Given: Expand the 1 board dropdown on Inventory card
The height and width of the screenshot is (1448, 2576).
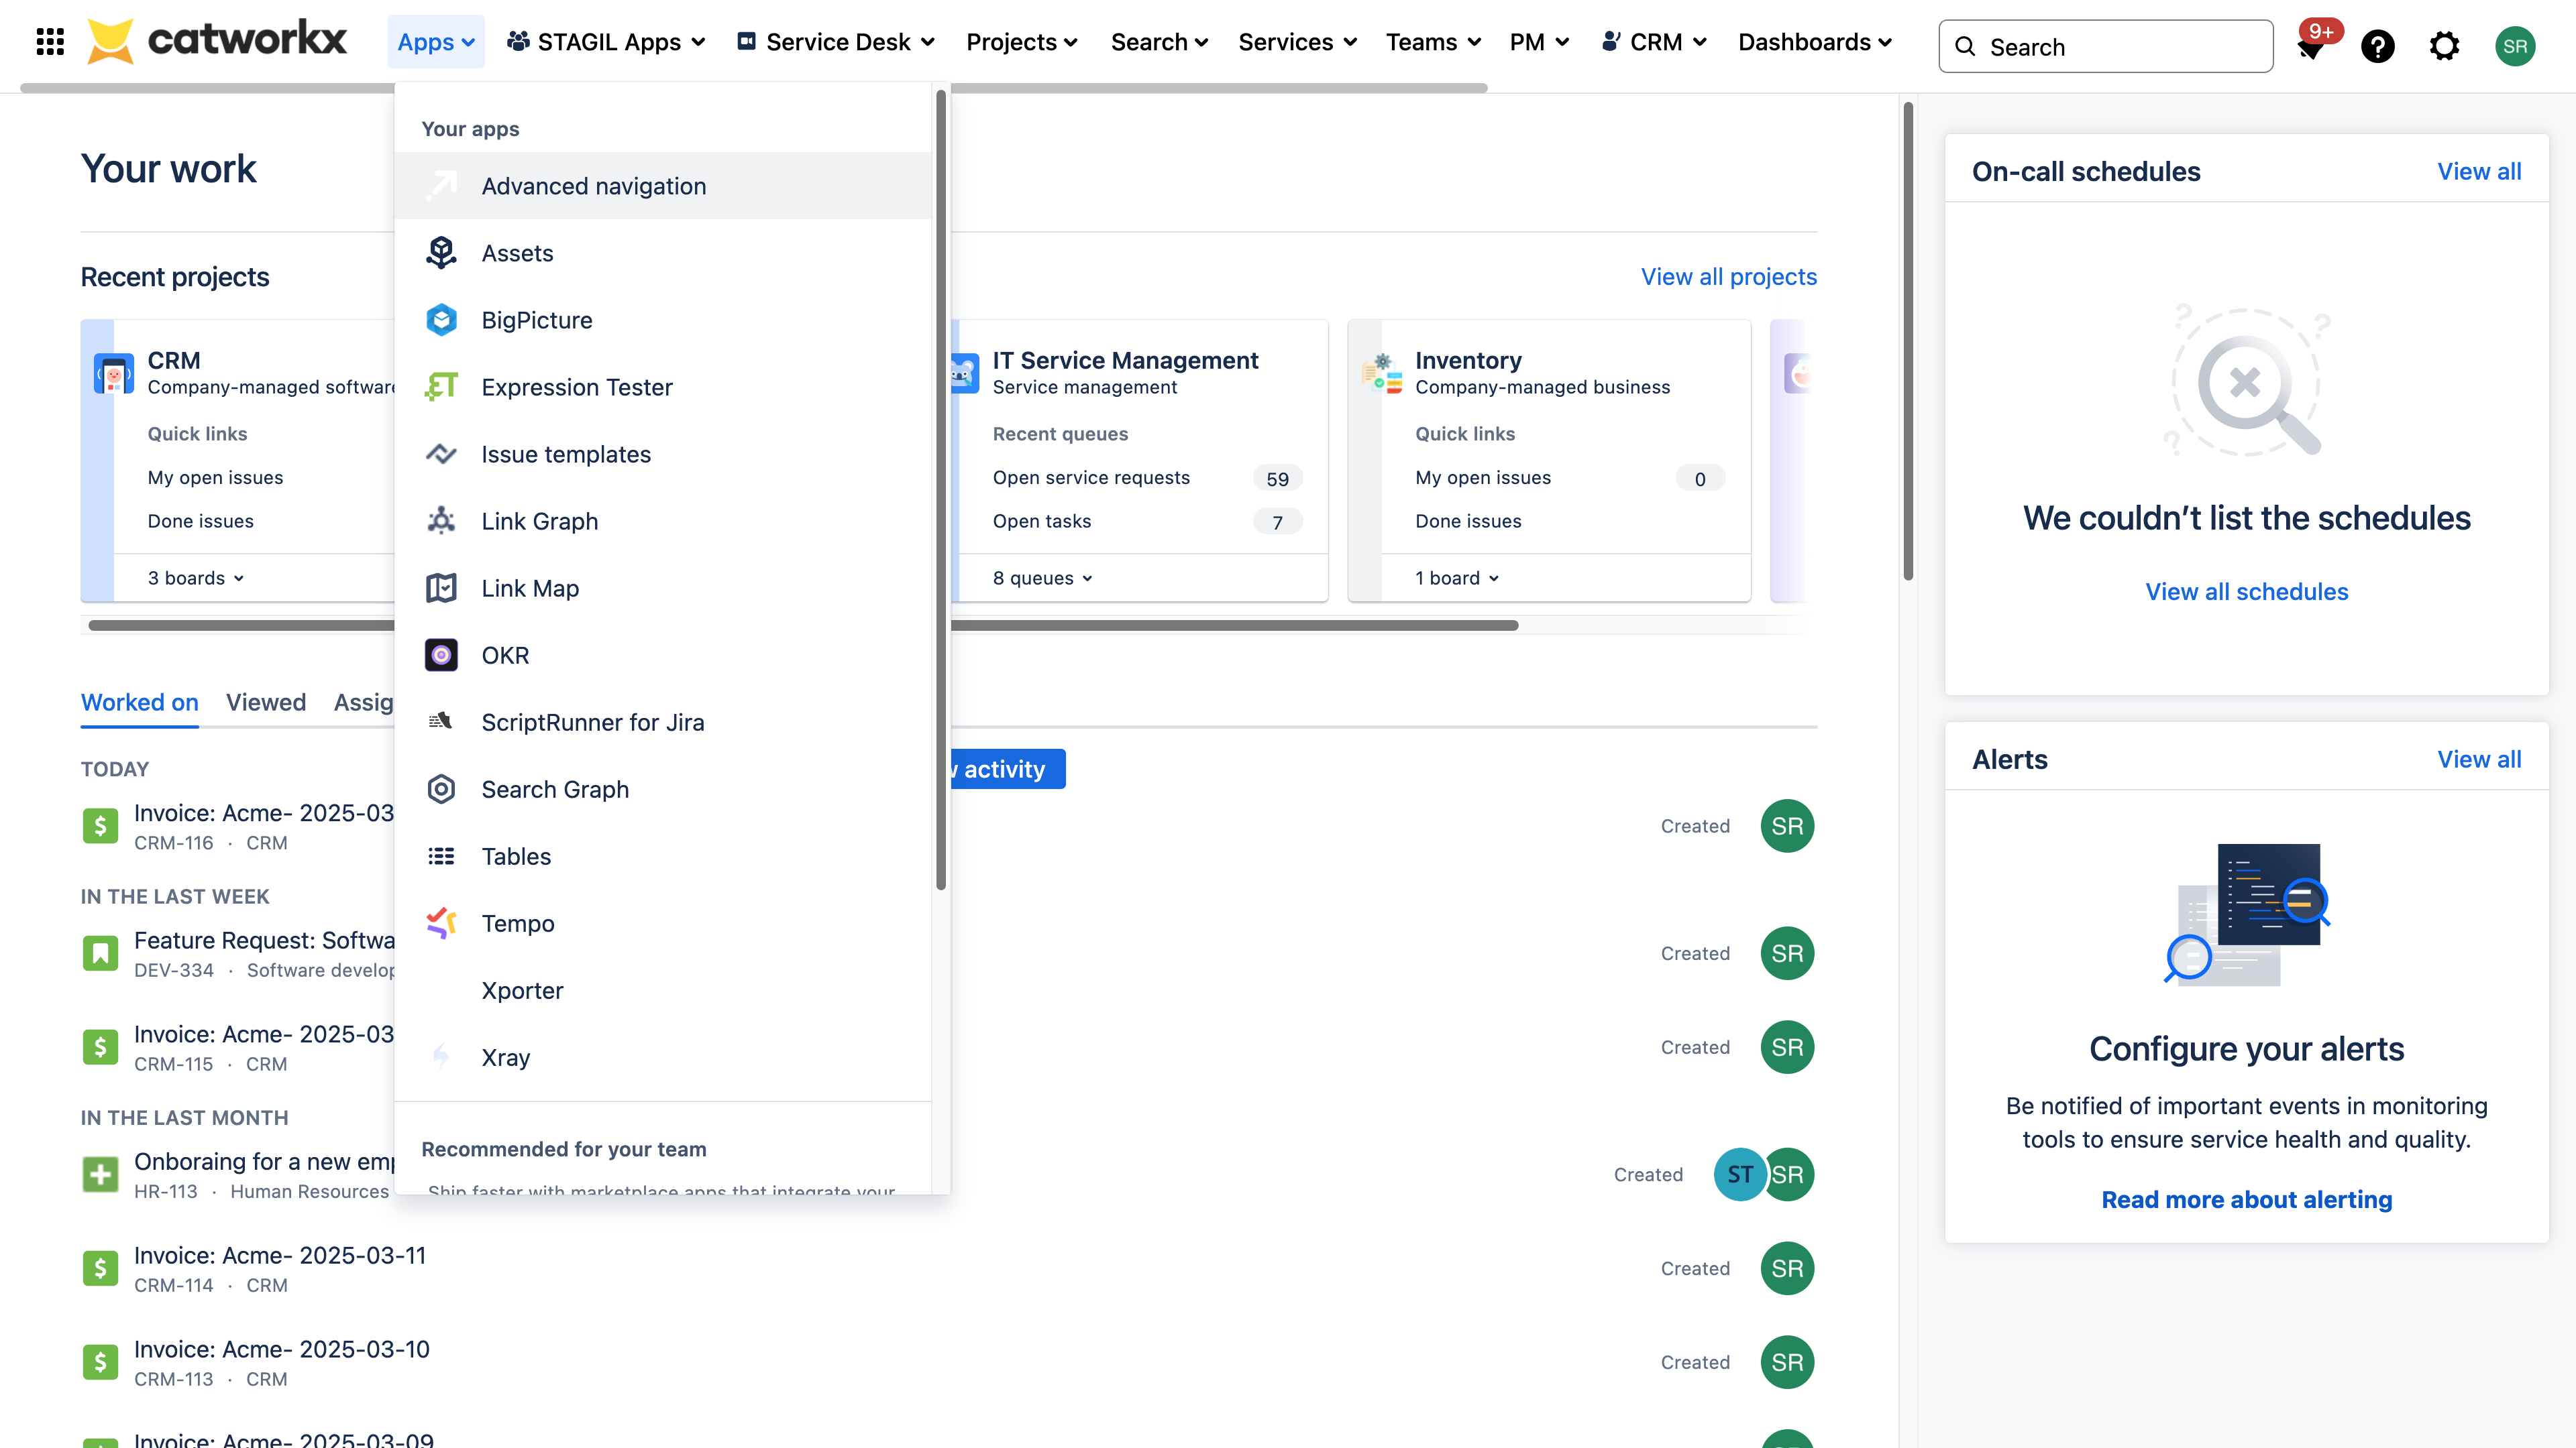Looking at the screenshot, I should coord(1457,578).
